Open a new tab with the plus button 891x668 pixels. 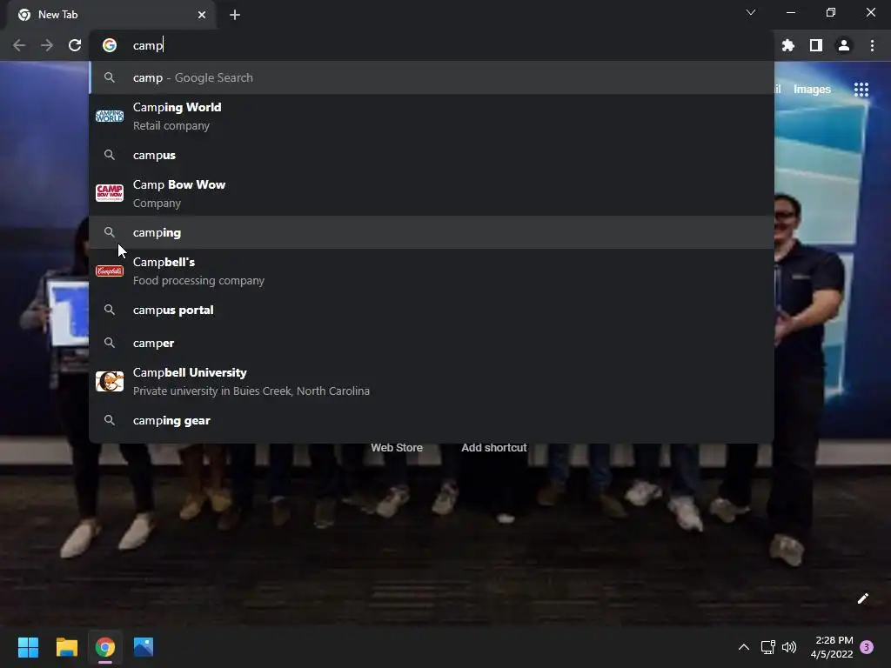click(235, 15)
